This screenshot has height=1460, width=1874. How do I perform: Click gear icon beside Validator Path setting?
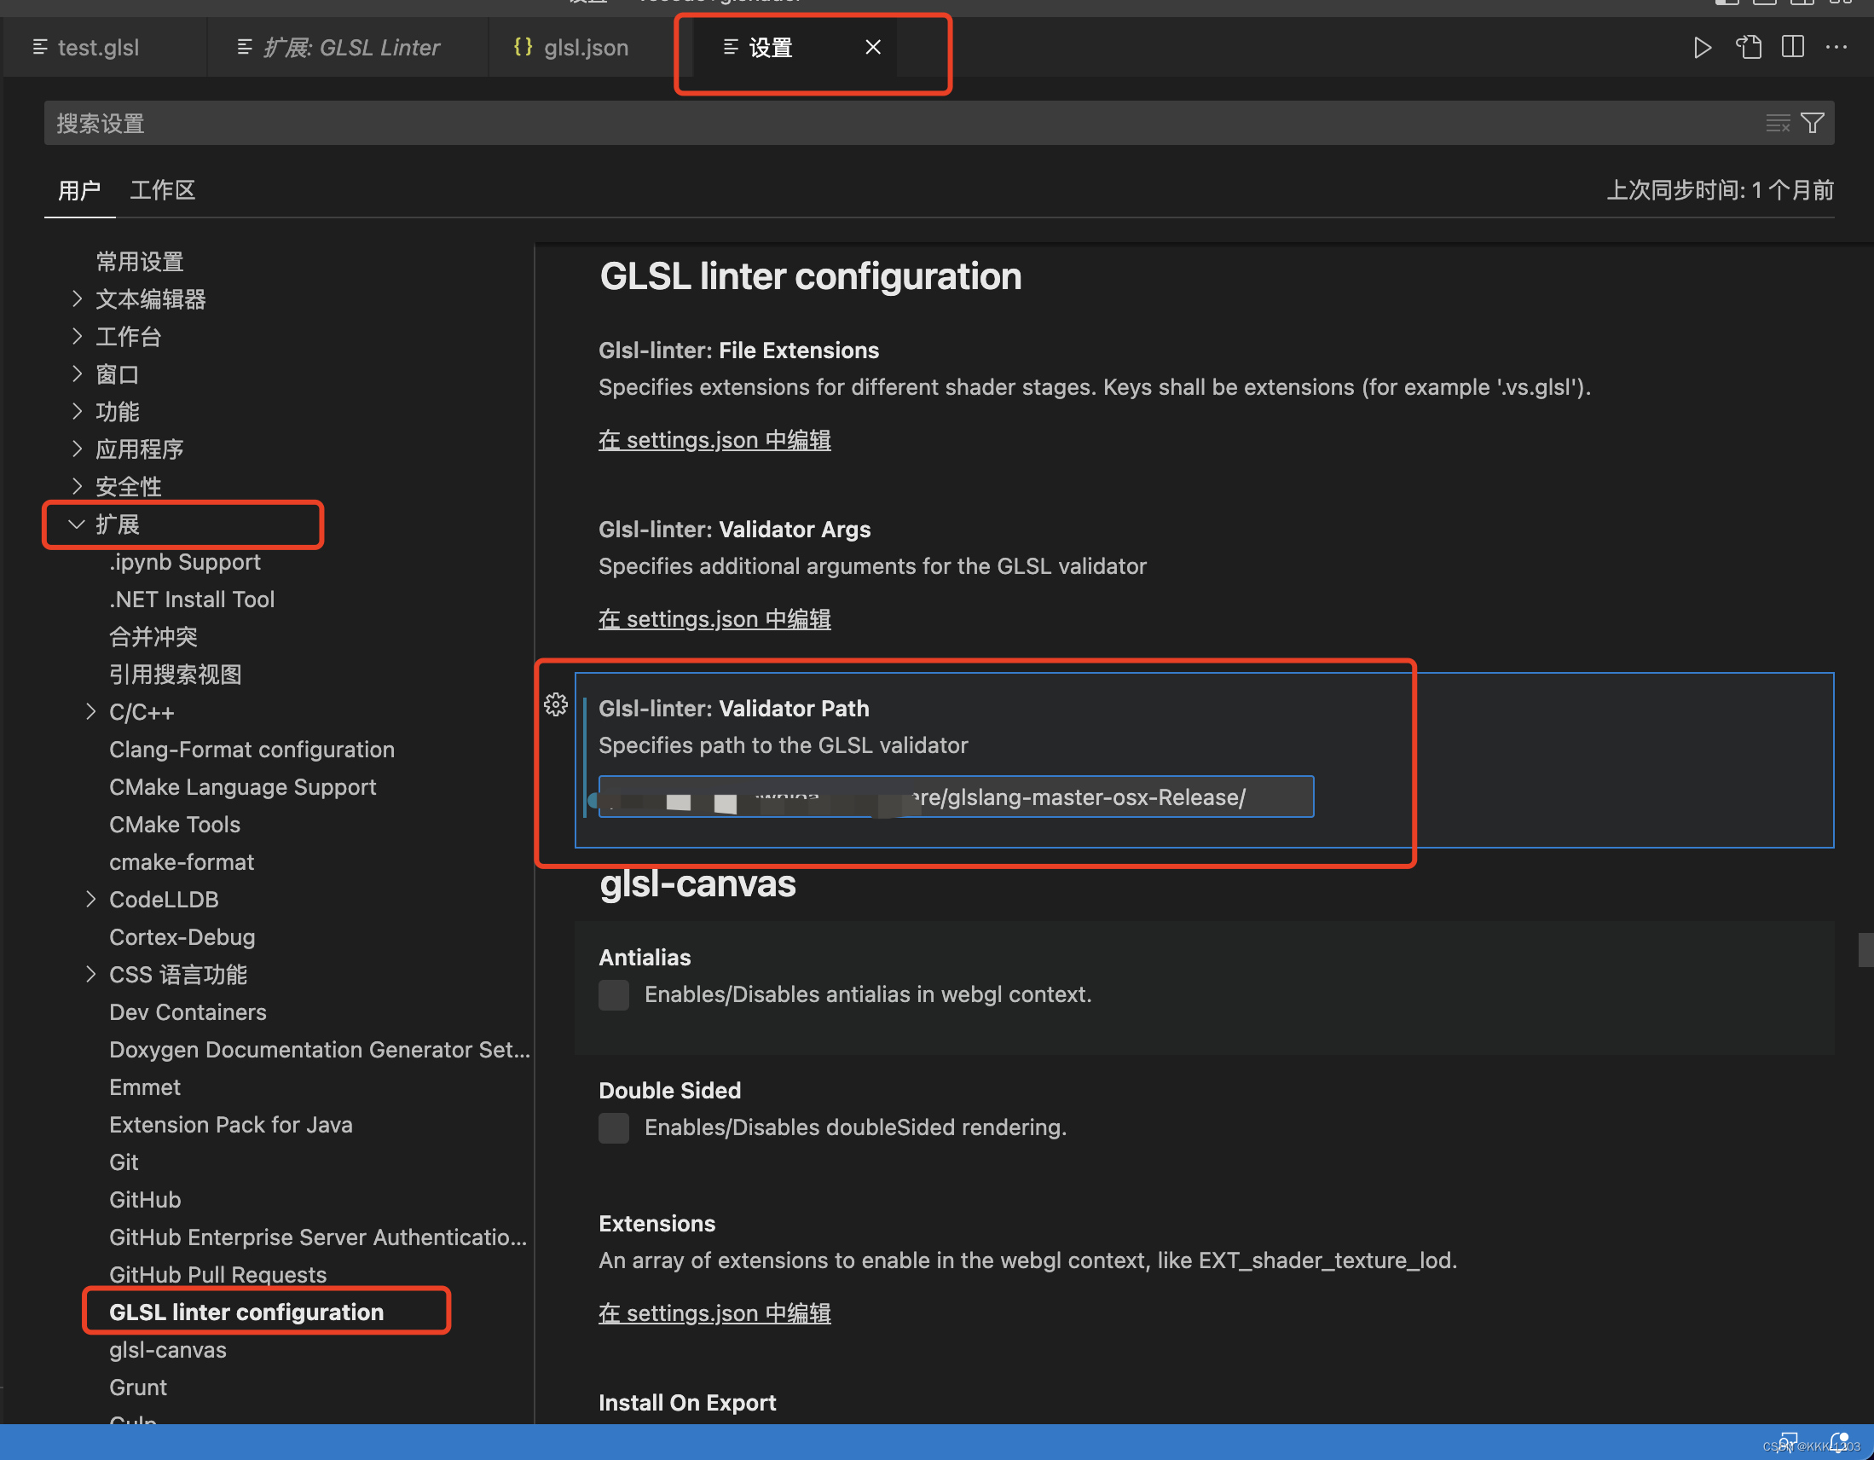click(555, 704)
